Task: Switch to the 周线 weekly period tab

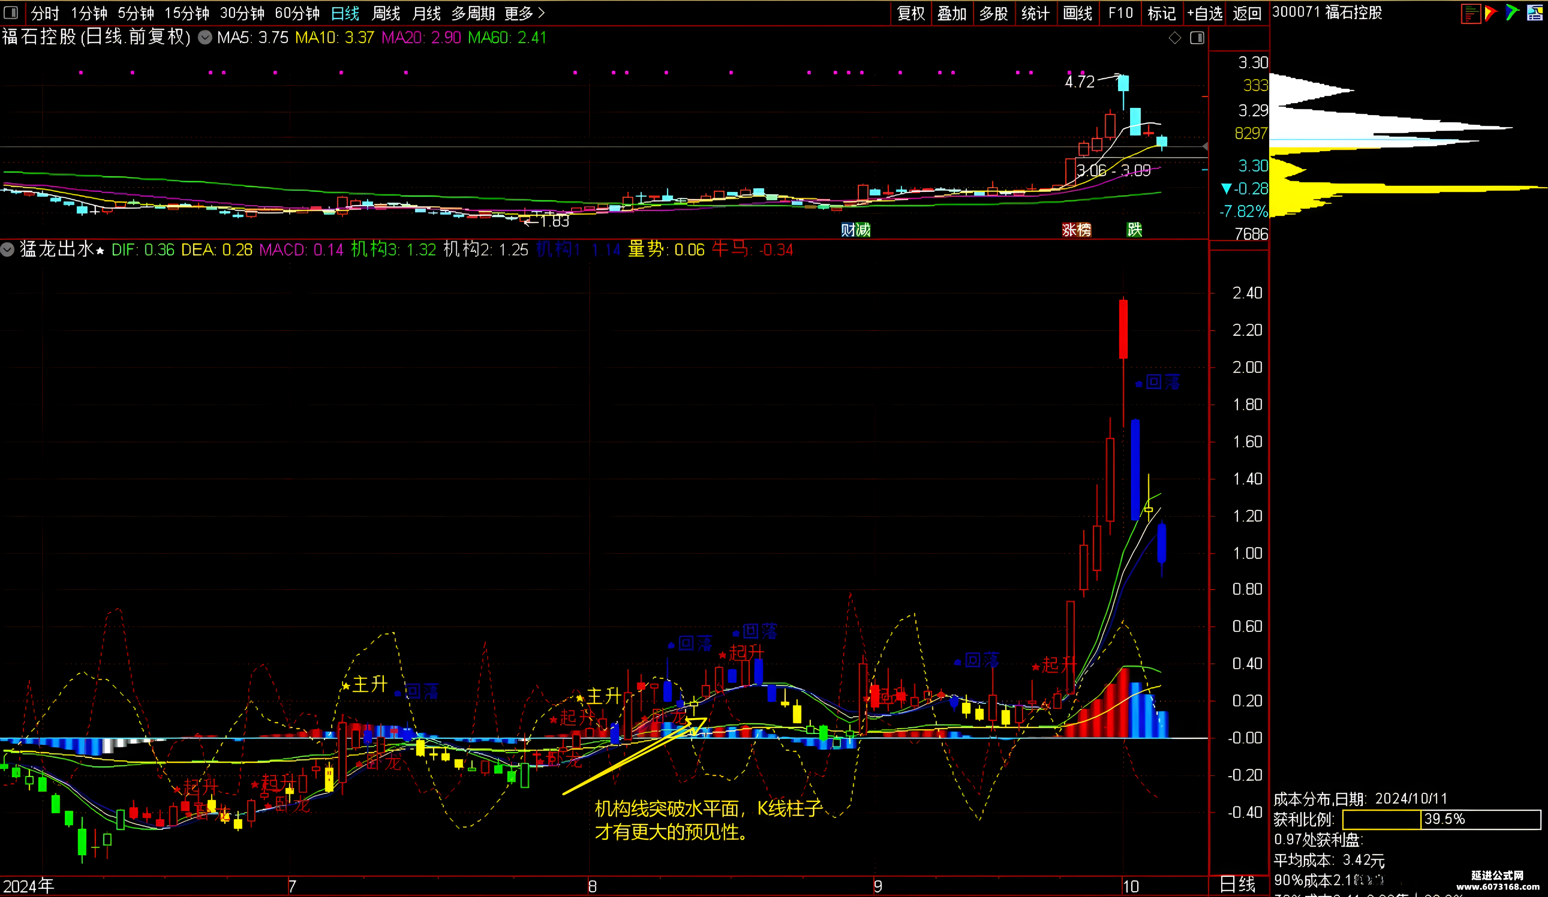Action: coord(386,13)
